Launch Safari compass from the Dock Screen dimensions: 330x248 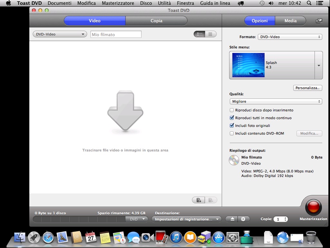pos(48,238)
